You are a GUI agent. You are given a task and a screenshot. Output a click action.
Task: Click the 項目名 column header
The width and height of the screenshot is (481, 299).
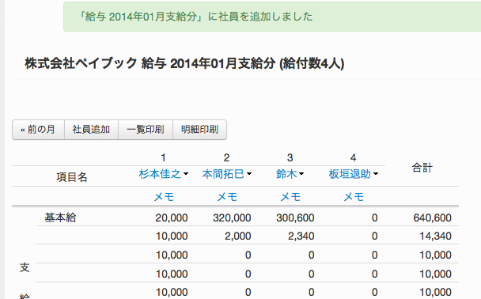pos(72,177)
